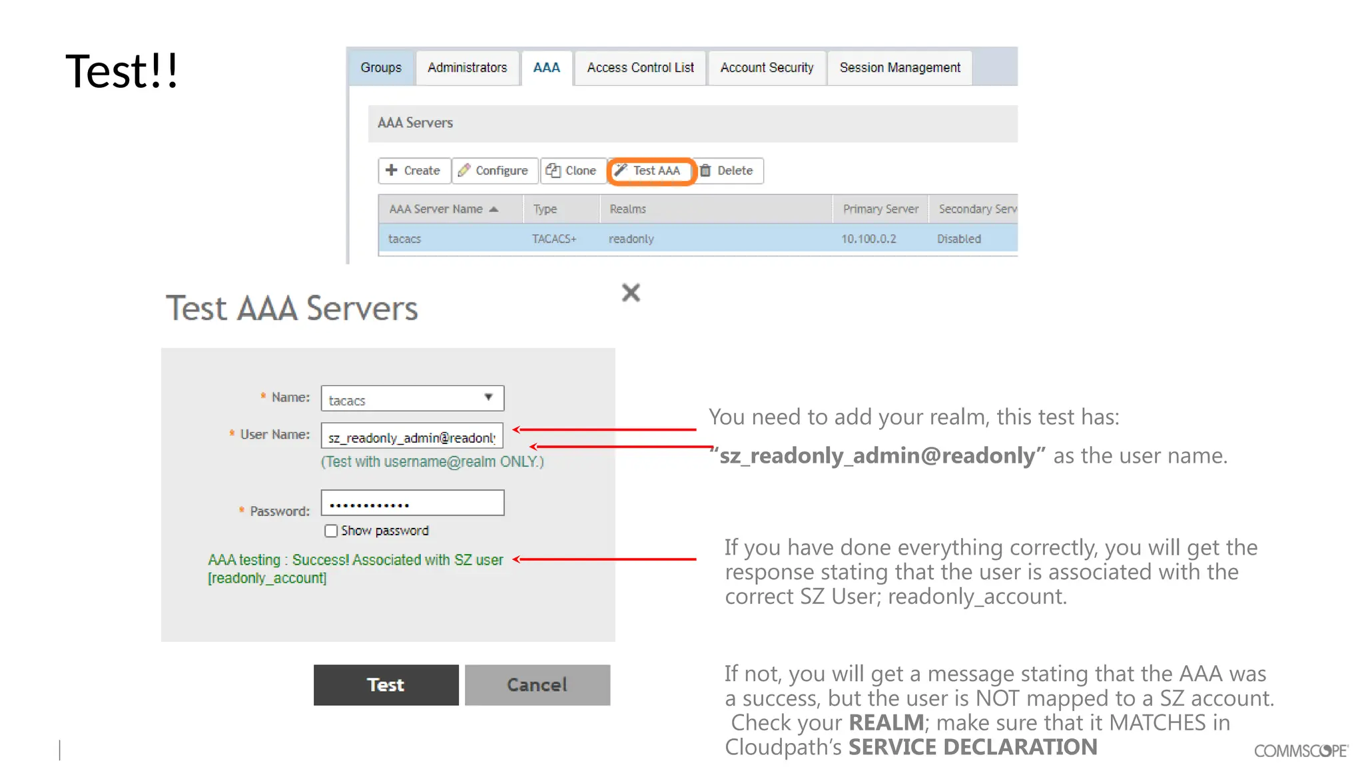The height and width of the screenshot is (767, 1364).
Task: Click the readonly realm cell
Action: (631, 239)
